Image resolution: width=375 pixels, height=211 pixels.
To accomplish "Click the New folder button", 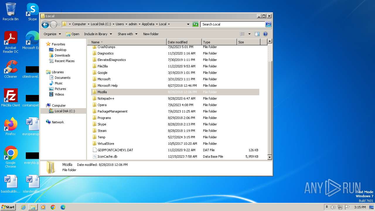I will [x=151, y=34].
